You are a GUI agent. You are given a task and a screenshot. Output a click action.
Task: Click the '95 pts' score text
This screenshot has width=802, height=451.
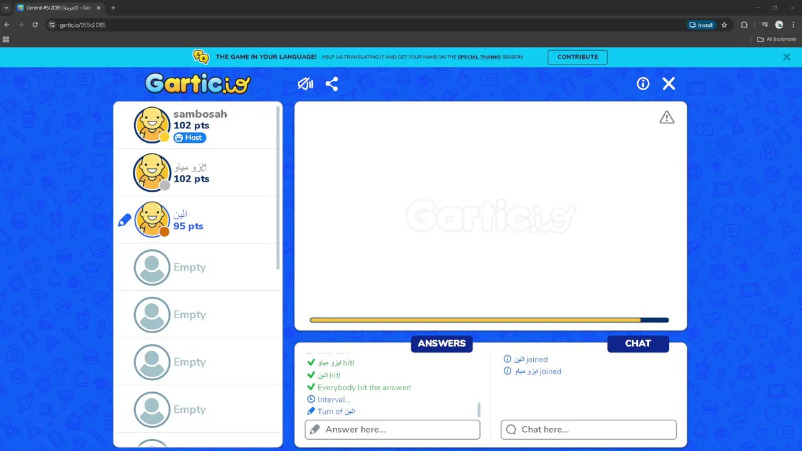point(188,226)
